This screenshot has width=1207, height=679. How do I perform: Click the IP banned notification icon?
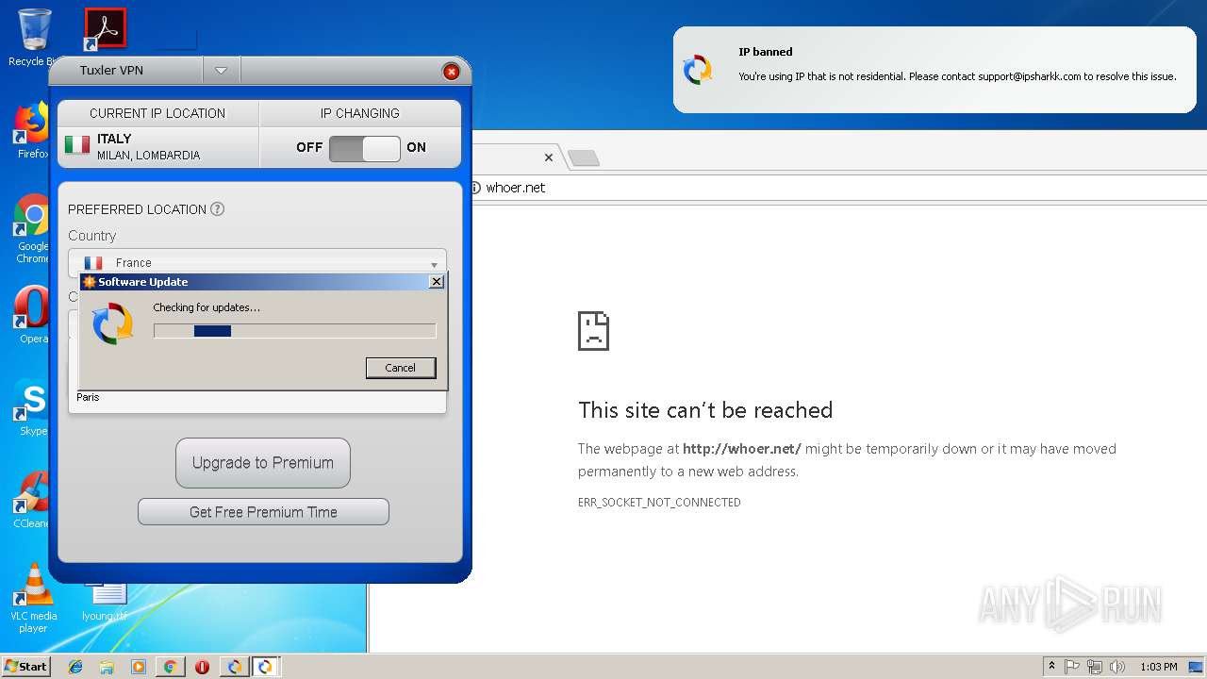click(x=698, y=70)
